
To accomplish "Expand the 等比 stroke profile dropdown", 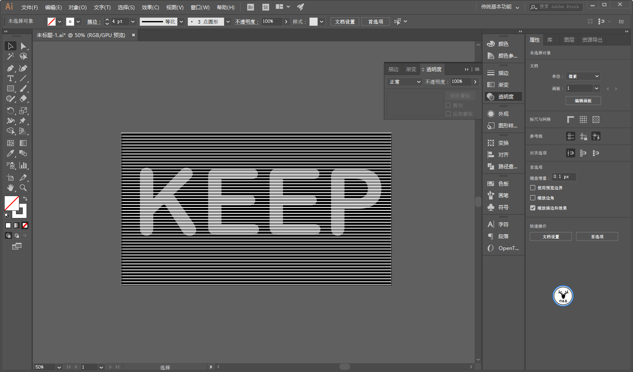I will pos(182,21).
